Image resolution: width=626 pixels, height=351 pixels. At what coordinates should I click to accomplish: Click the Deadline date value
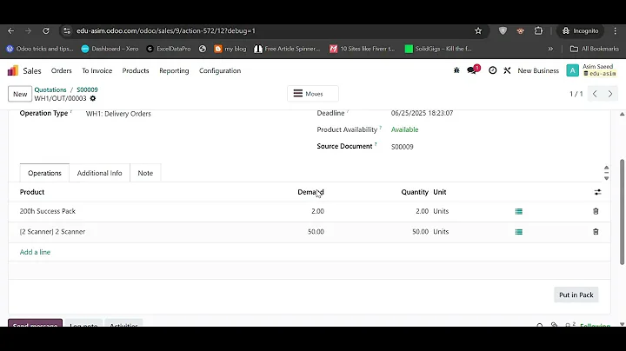tap(422, 113)
